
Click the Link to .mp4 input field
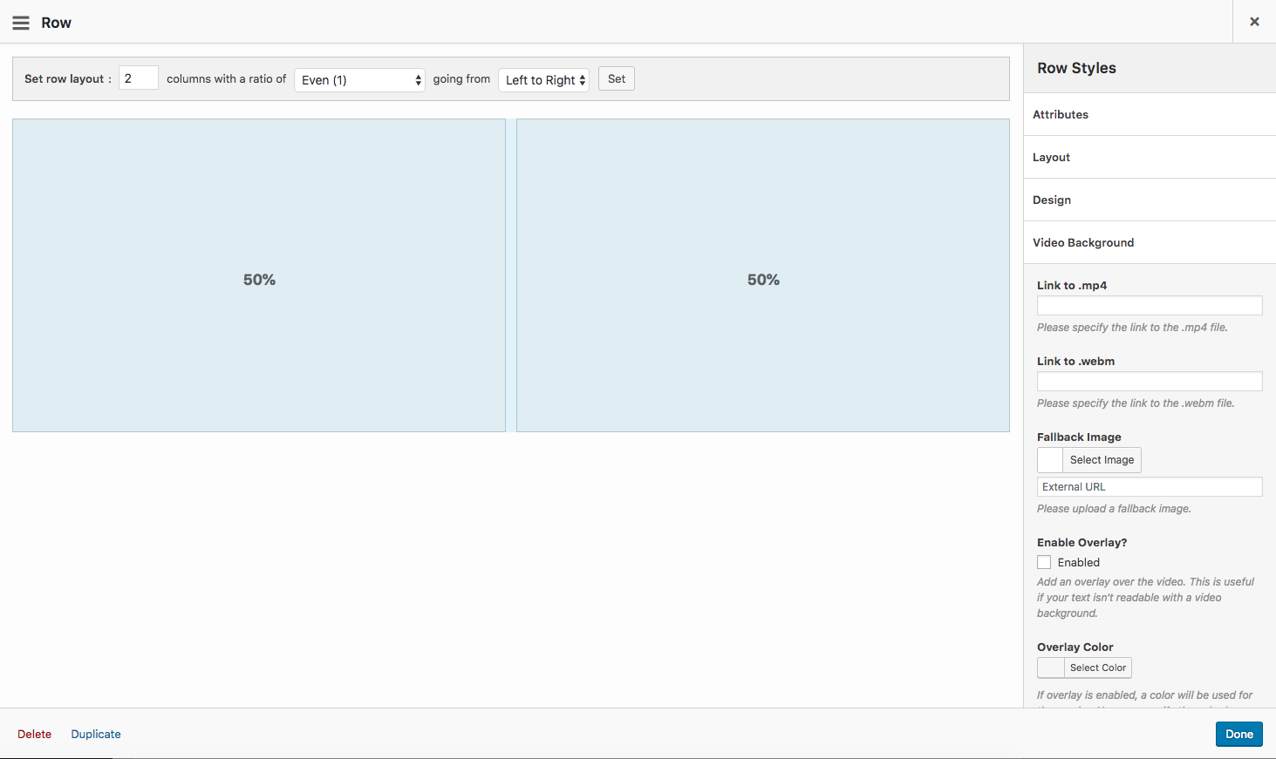[x=1150, y=305]
